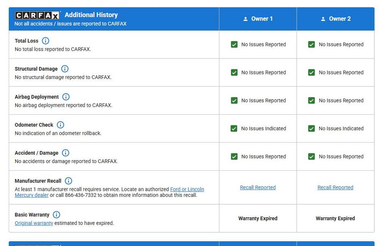Click Warranty Expired text under Owner 2
Viewport: 388px width, 246px height.
335,218
